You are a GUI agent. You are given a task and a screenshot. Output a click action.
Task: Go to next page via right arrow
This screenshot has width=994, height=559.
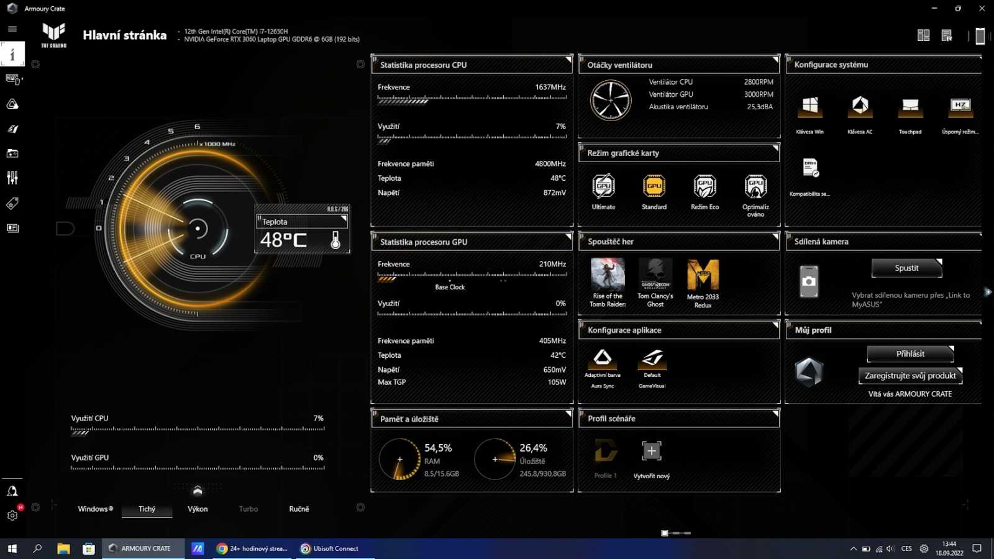click(988, 292)
